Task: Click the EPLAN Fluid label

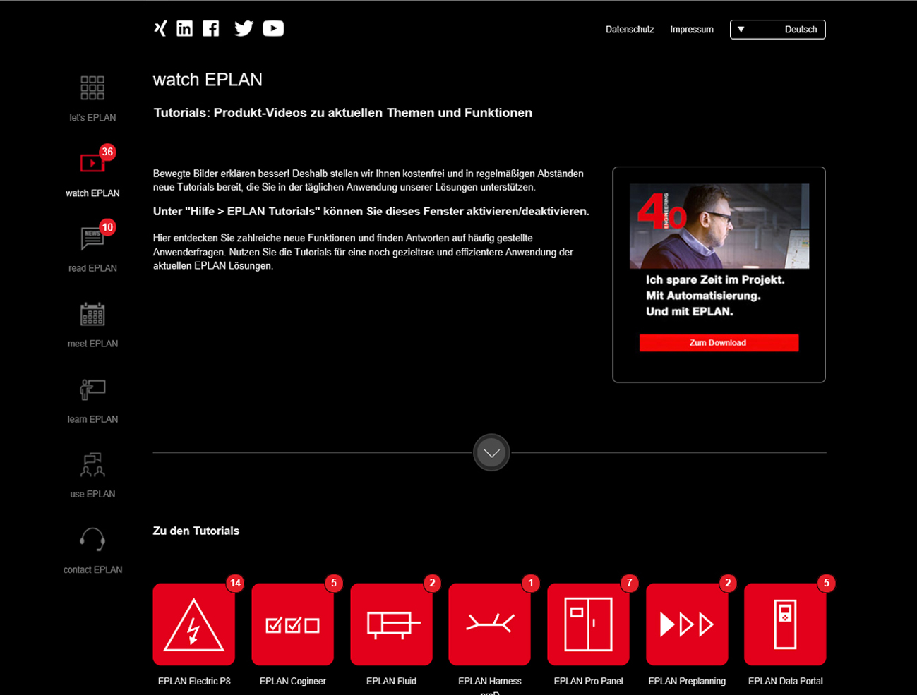Action: click(392, 681)
